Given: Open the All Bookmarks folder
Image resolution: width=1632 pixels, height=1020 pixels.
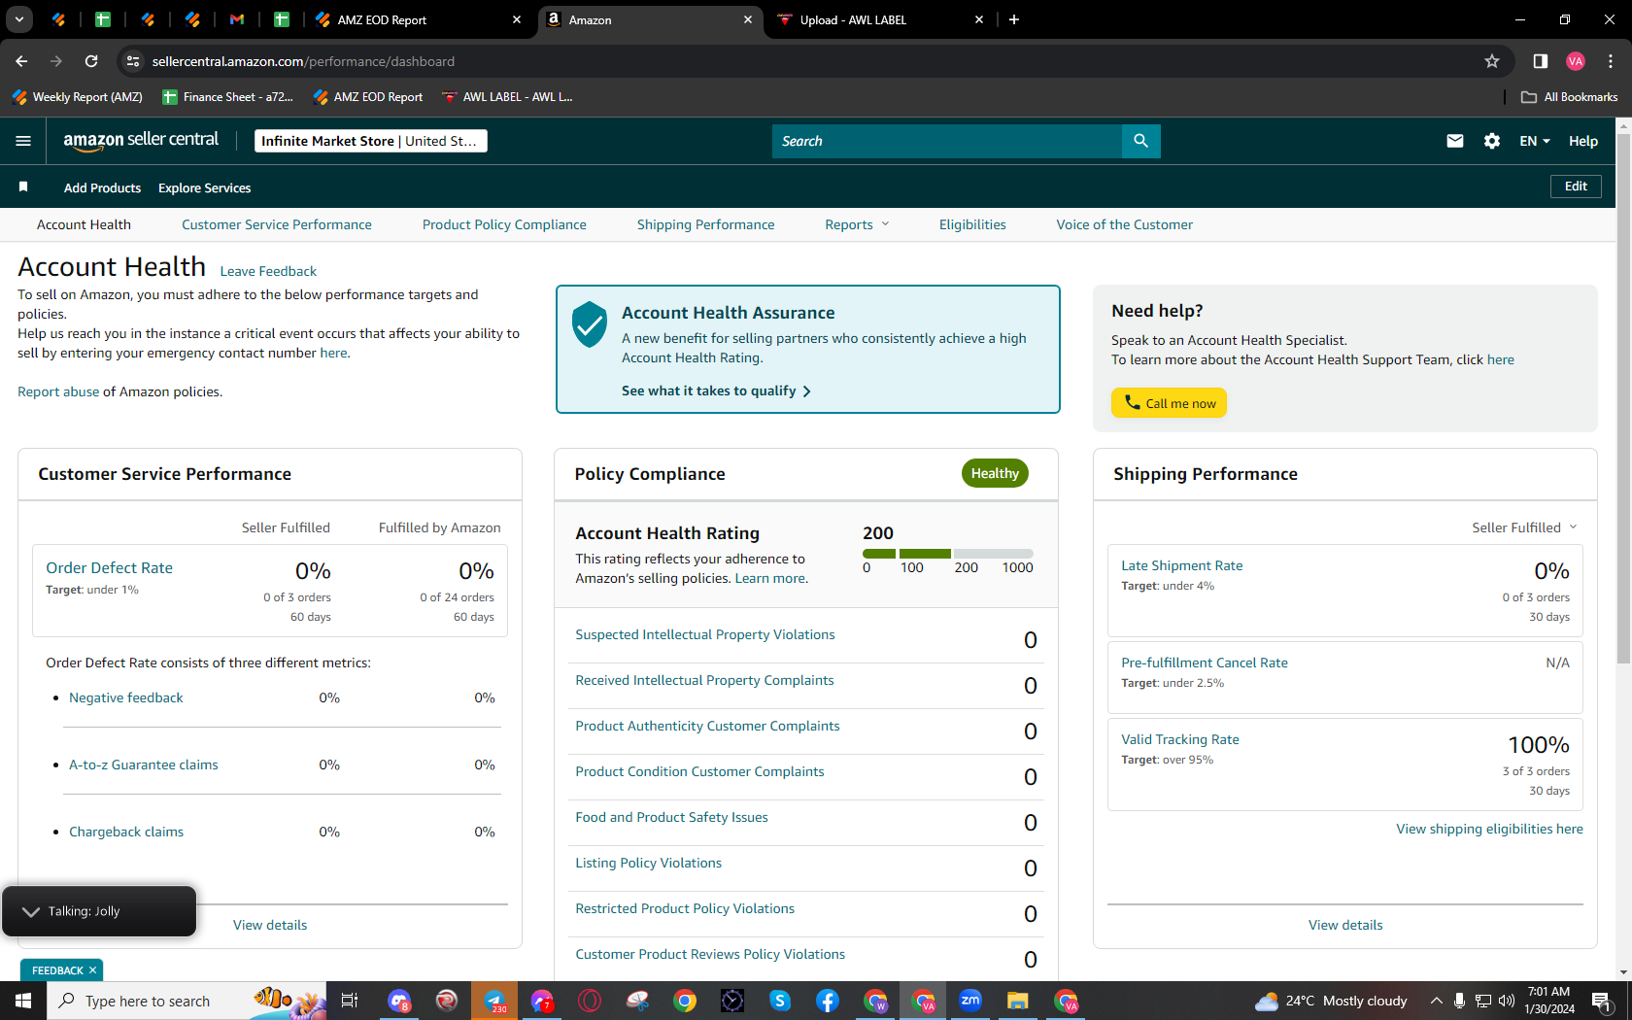Looking at the screenshot, I should (x=1569, y=97).
